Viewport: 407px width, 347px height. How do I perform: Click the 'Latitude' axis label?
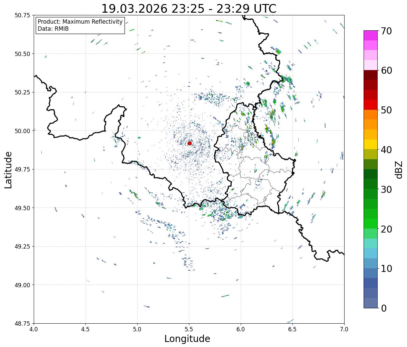point(8,170)
